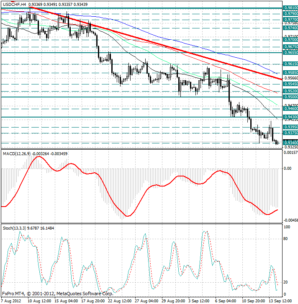Click the 29 Aug 20:00 time label
This screenshot has height=304, width=298.
pyautogui.click(x=173, y=301)
